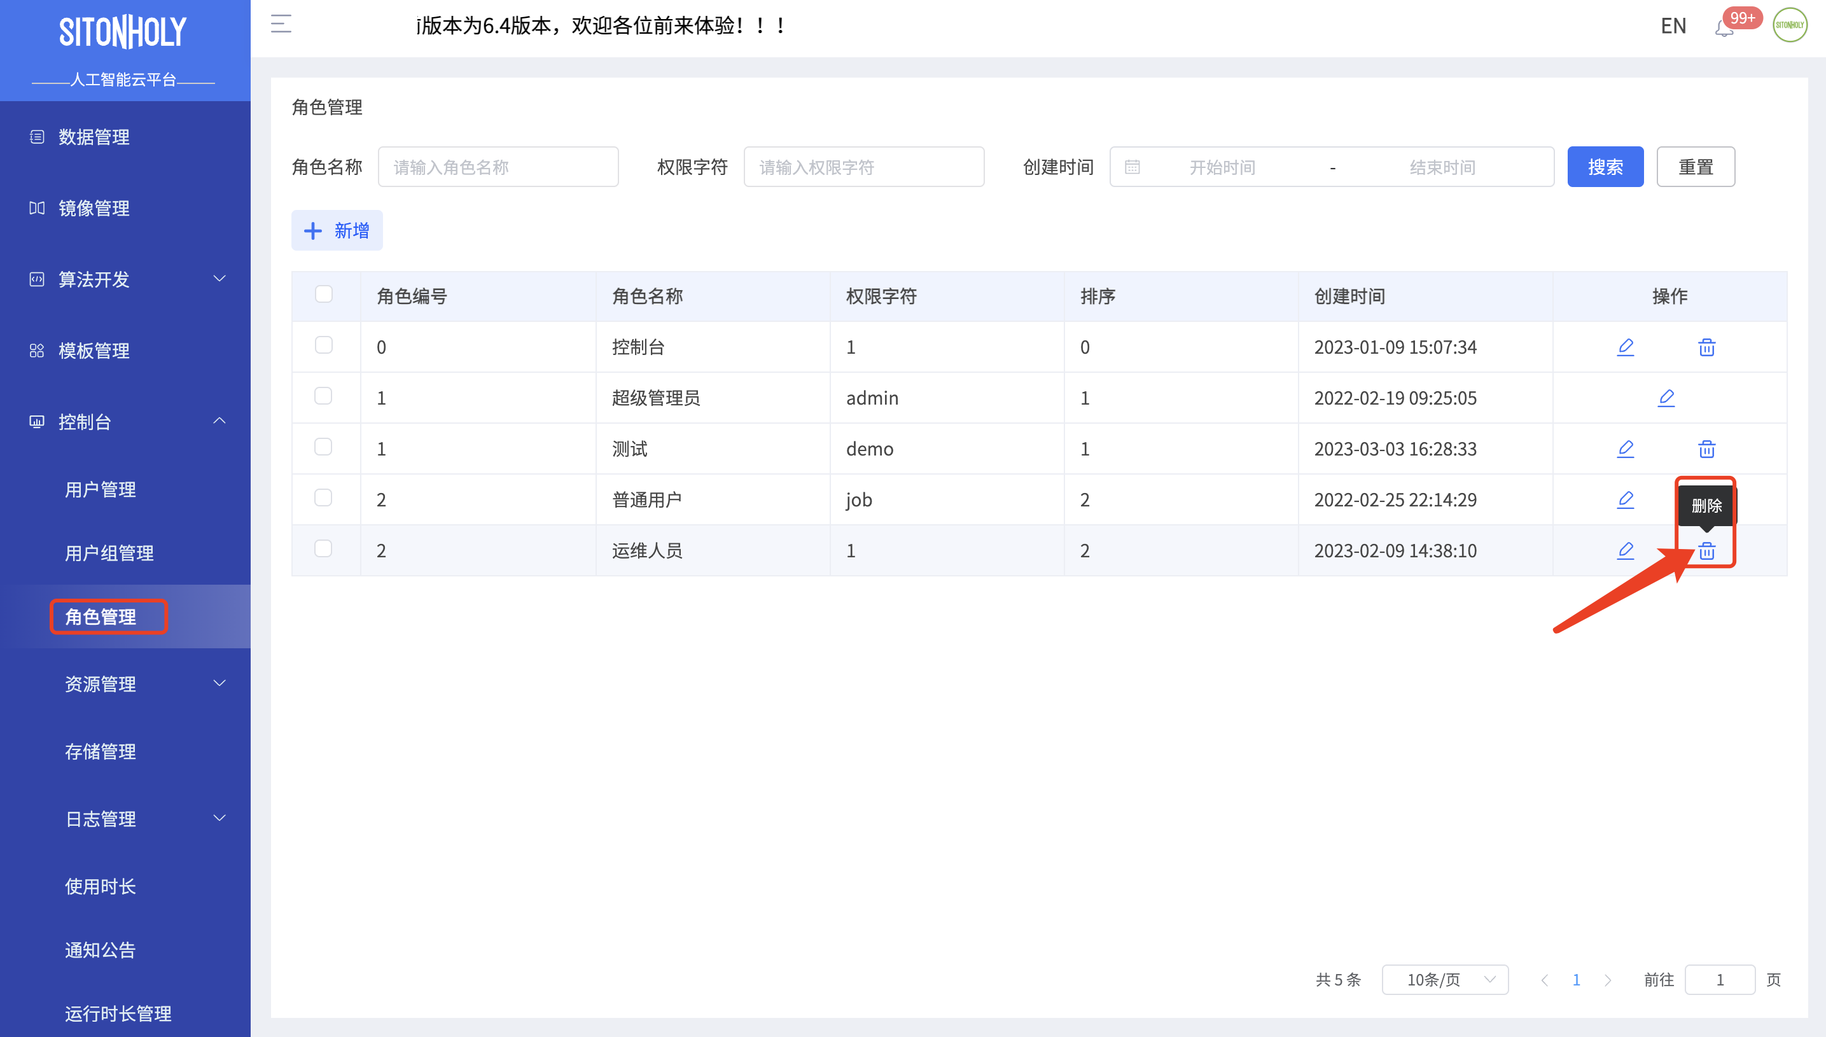Toggle the select-all header checkbox

(323, 294)
